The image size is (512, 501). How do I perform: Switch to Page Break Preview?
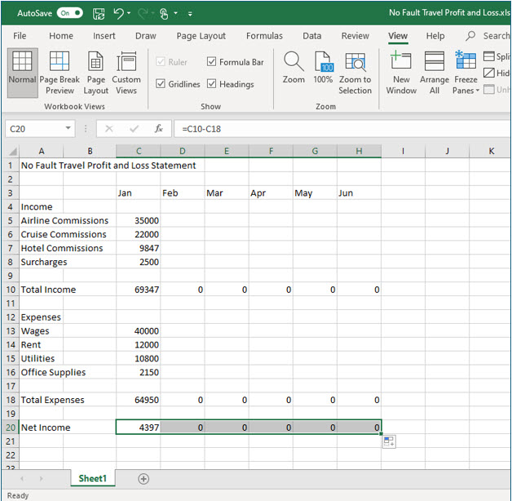pos(60,73)
